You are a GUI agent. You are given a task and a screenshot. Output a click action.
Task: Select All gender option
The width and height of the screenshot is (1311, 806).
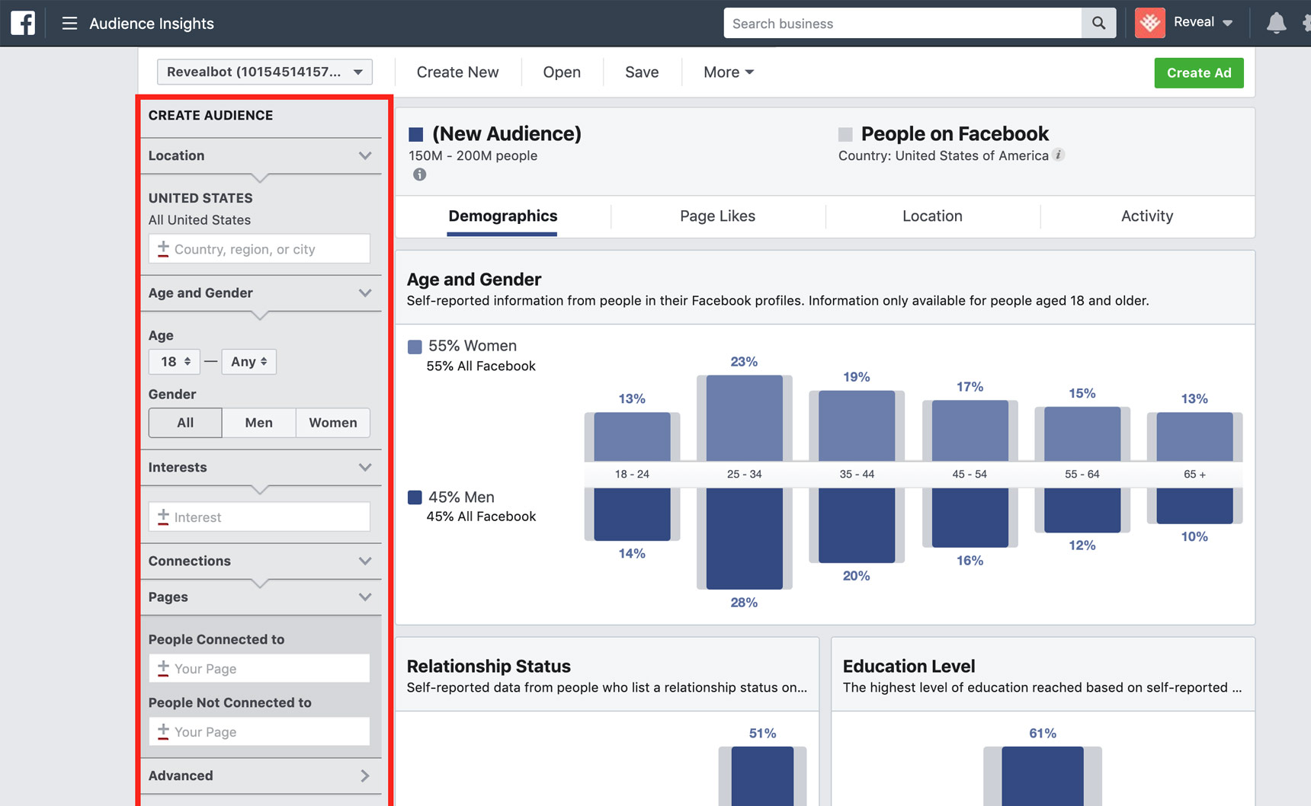185,423
